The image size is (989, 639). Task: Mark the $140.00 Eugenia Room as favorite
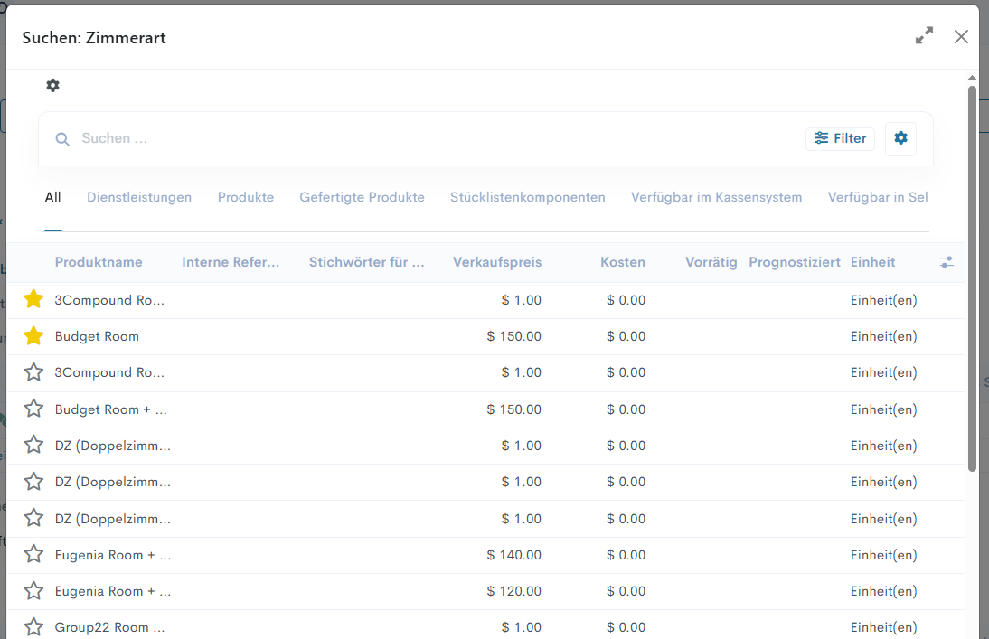(x=33, y=555)
